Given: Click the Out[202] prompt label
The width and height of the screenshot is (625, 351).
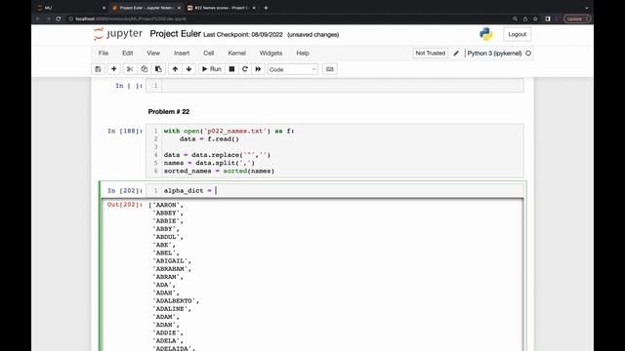Looking at the screenshot, I should pyautogui.click(x=125, y=205).
